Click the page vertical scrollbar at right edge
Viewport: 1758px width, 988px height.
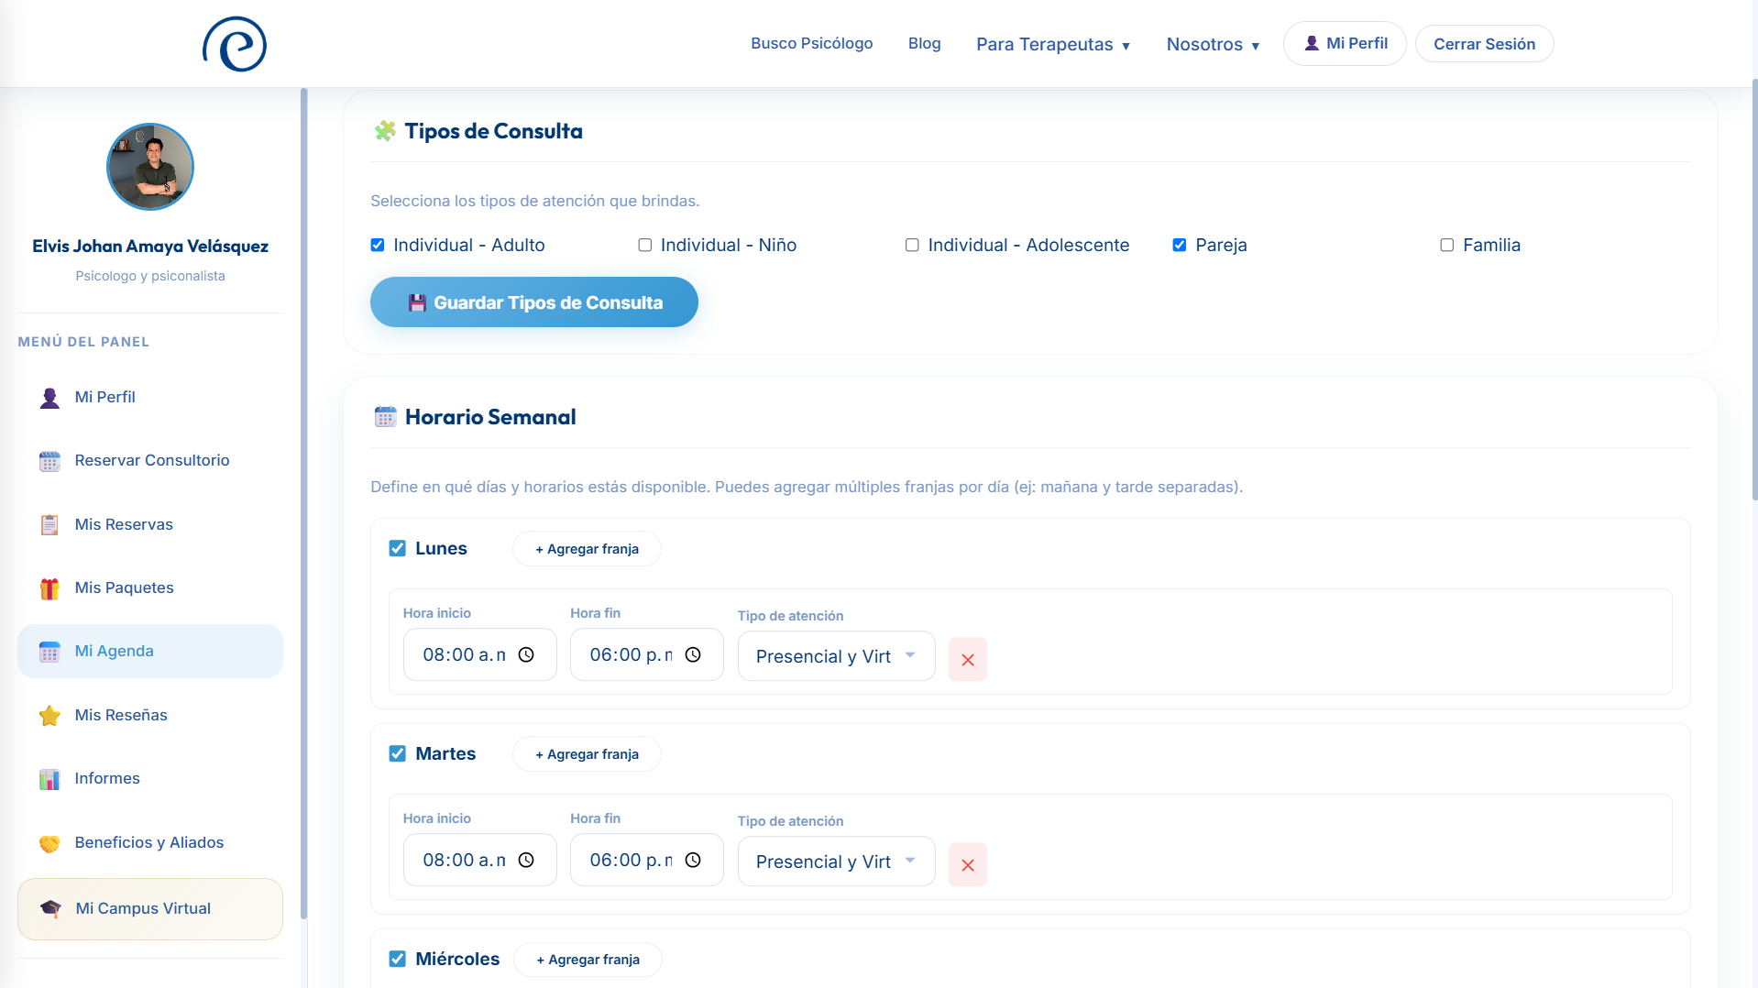click(1754, 289)
